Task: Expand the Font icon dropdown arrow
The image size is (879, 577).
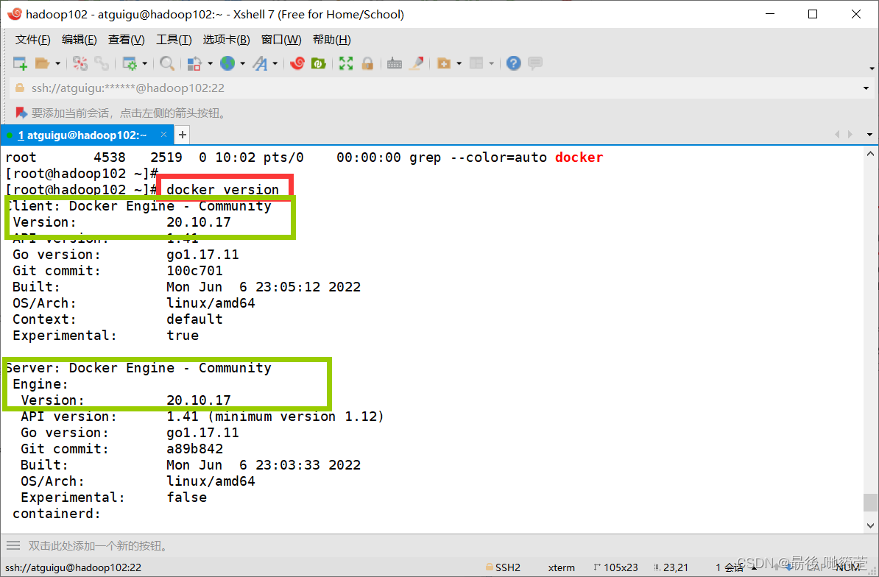Action: 275,64
